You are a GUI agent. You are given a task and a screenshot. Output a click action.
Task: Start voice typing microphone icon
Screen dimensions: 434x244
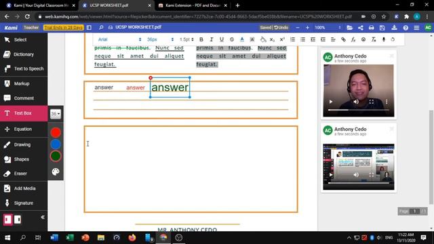coord(384,39)
